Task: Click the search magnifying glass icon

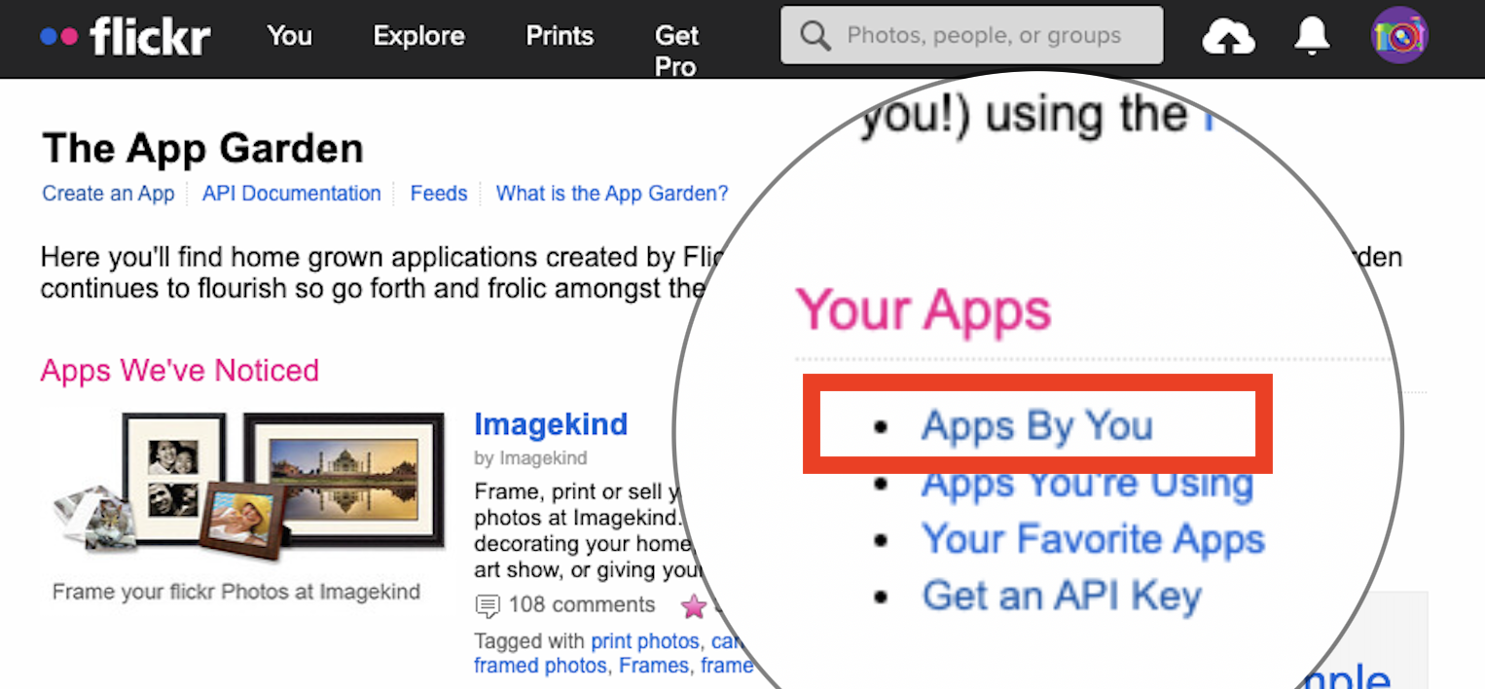Action: 815,35
